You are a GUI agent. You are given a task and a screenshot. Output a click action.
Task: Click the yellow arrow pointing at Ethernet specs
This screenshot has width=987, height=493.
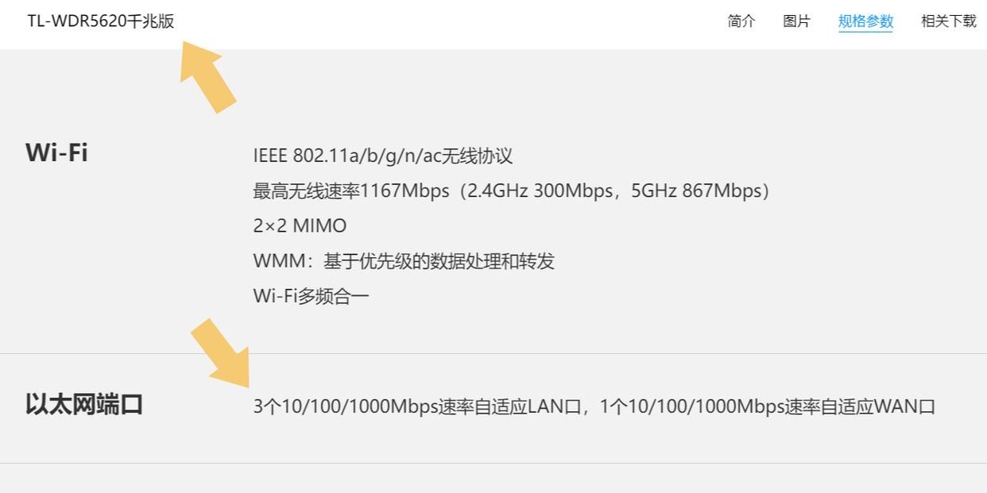pyautogui.click(x=222, y=353)
